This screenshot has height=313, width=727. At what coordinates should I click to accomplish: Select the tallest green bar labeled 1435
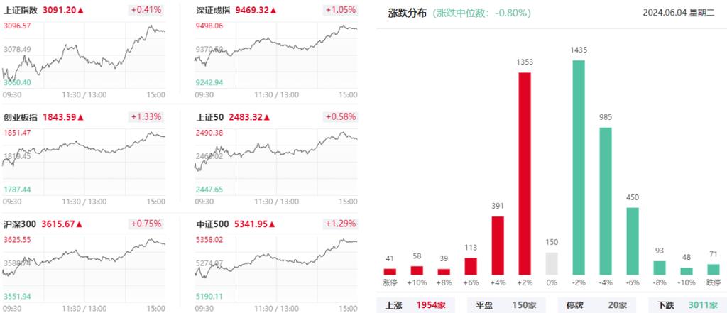pyautogui.click(x=579, y=167)
